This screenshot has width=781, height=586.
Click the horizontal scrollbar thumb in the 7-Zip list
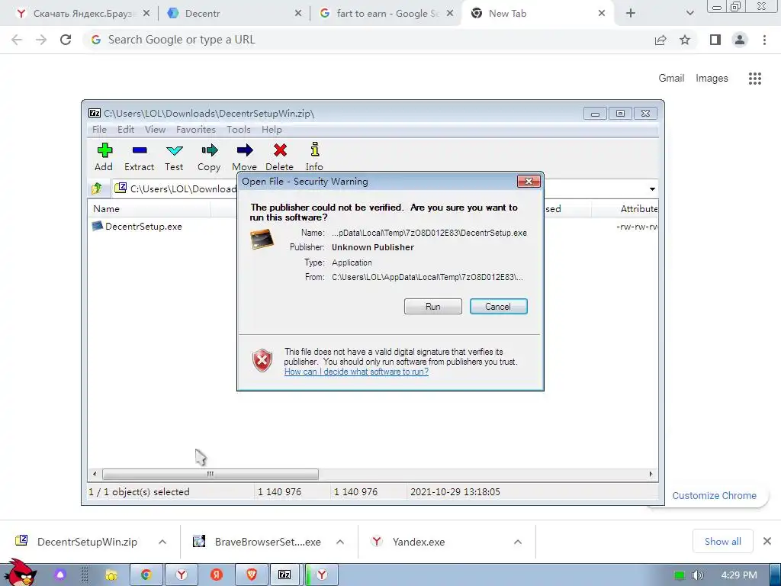pos(211,474)
